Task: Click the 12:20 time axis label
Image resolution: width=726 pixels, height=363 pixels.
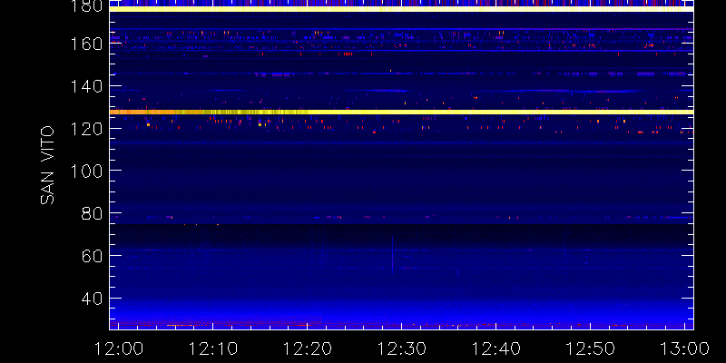Action: point(307,348)
